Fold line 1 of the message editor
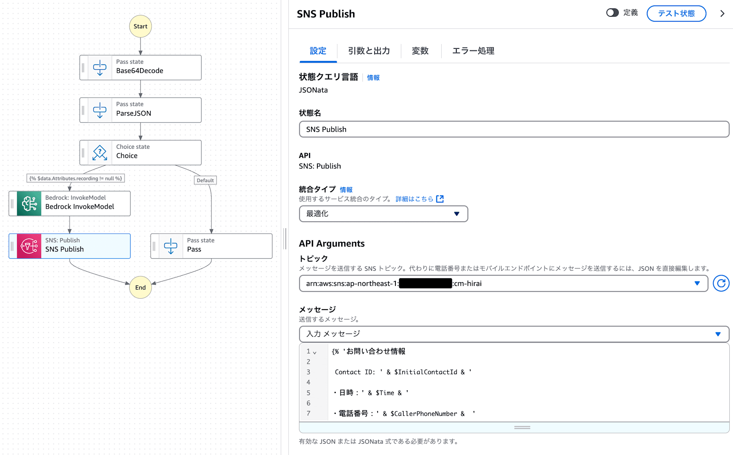Viewport: 733px width, 455px height. point(315,352)
